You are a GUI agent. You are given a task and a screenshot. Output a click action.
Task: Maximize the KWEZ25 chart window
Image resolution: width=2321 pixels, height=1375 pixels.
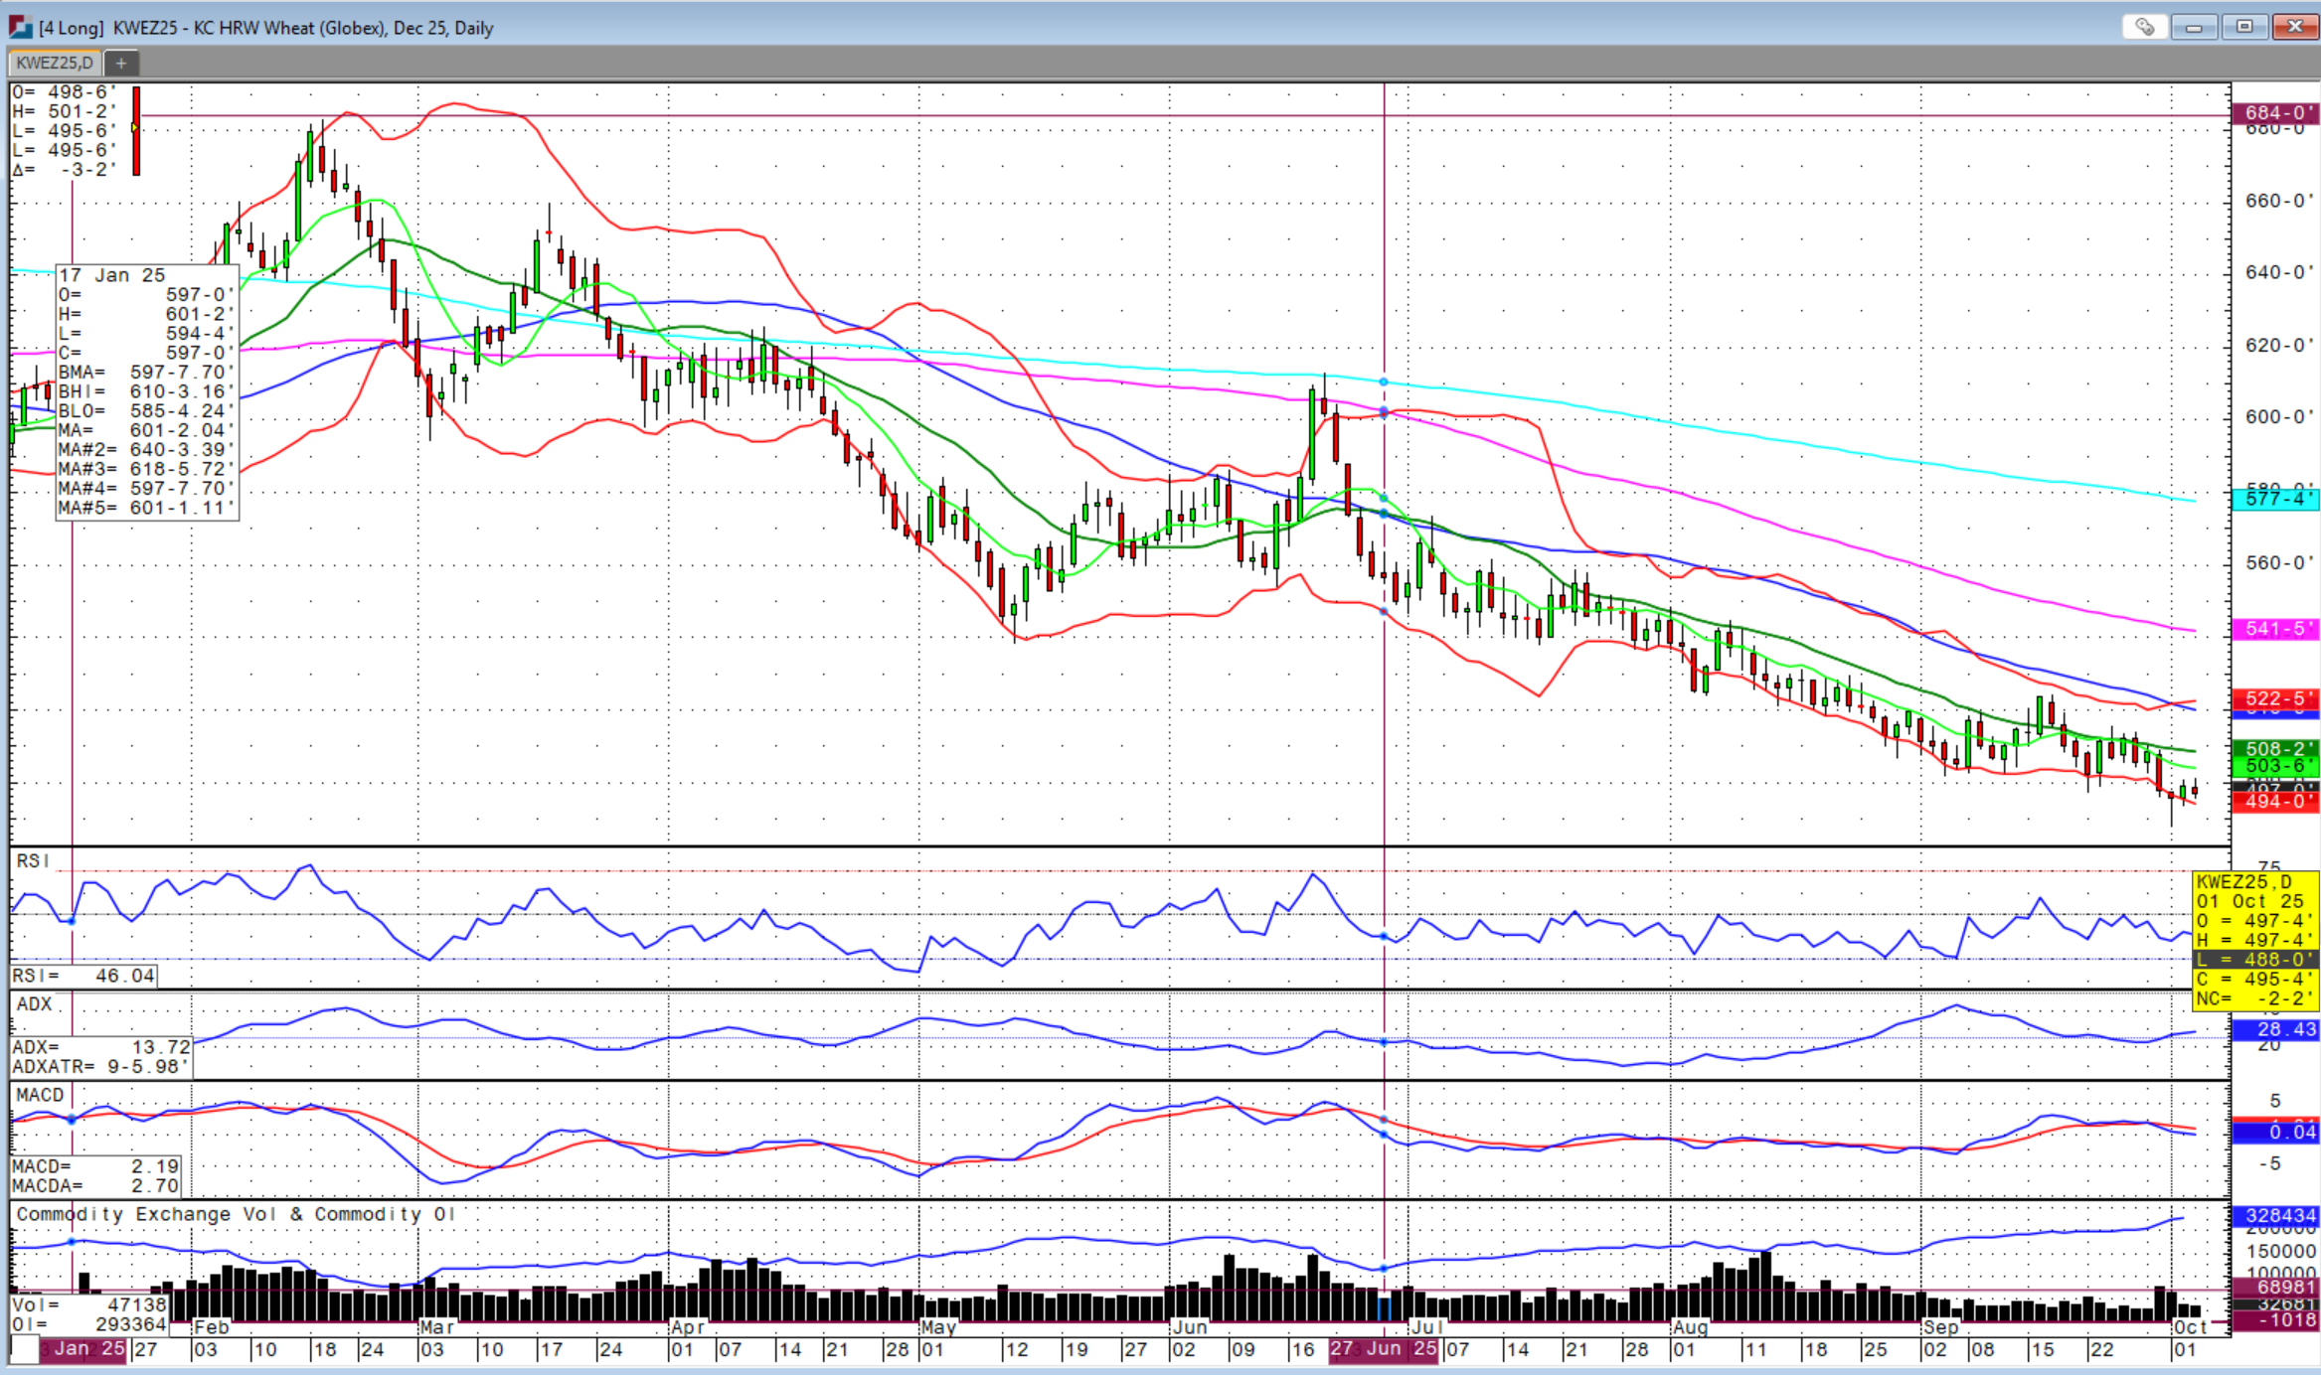tap(2243, 27)
